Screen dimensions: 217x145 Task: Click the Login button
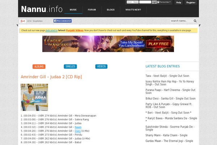click(x=154, y=2)
